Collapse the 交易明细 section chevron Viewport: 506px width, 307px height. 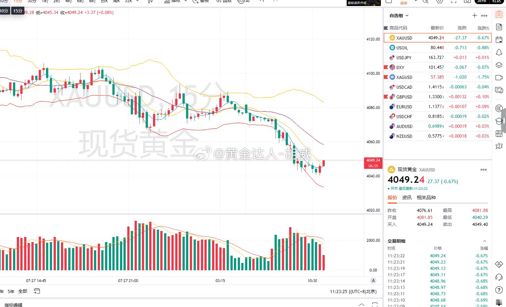(484, 241)
